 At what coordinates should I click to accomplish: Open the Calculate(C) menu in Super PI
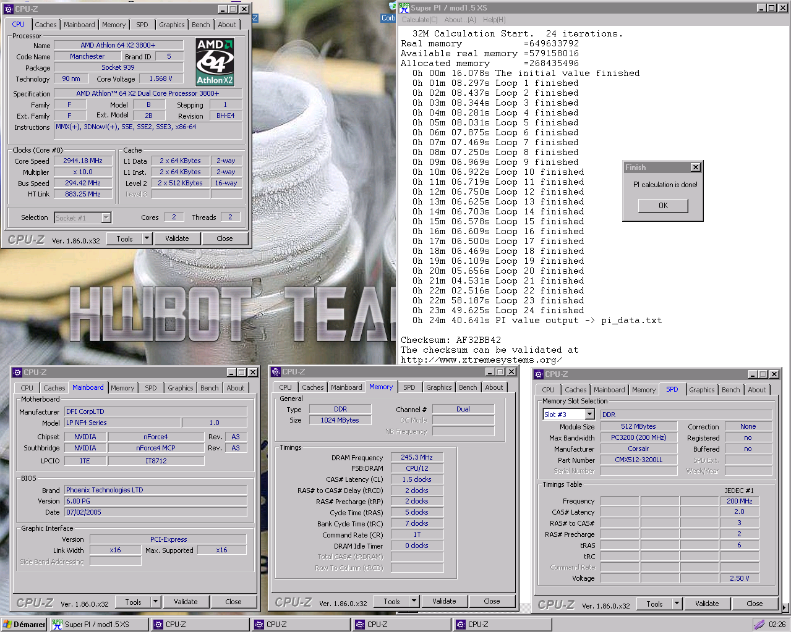pos(420,20)
